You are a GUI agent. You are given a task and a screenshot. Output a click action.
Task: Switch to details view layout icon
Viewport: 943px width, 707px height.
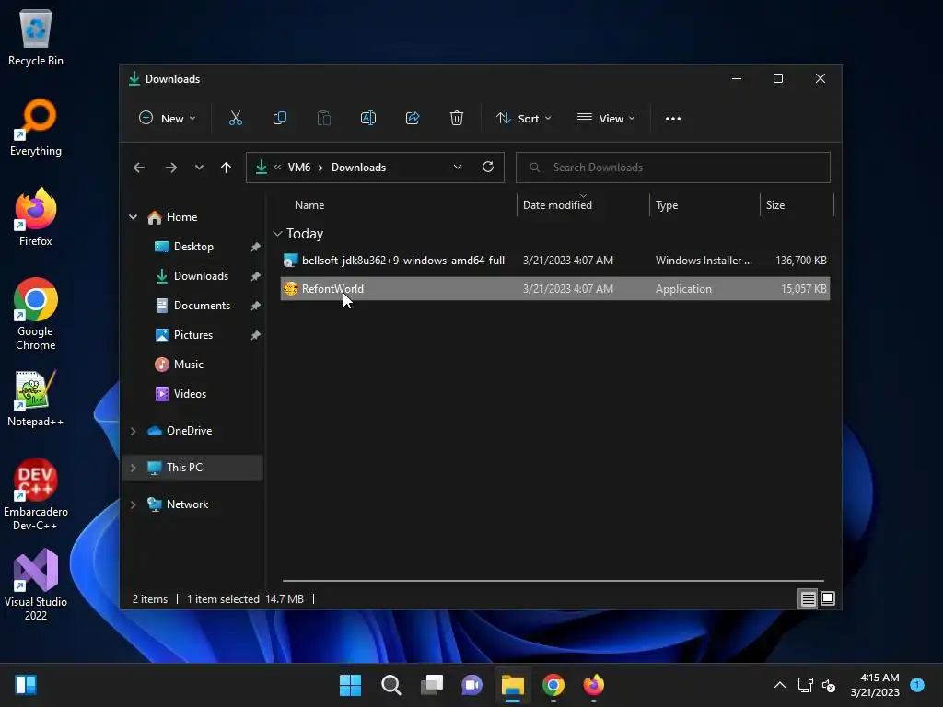pyautogui.click(x=808, y=598)
